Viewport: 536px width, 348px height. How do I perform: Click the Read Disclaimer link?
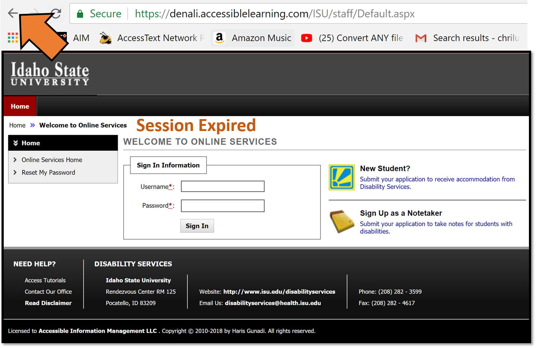(48, 303)
